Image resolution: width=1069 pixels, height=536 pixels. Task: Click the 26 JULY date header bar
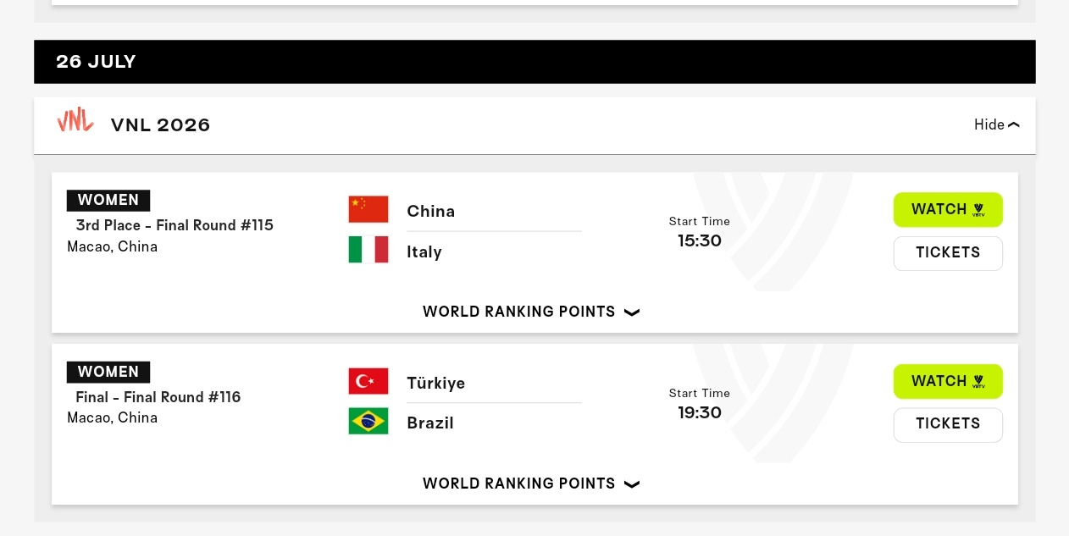tap(534, 62)
